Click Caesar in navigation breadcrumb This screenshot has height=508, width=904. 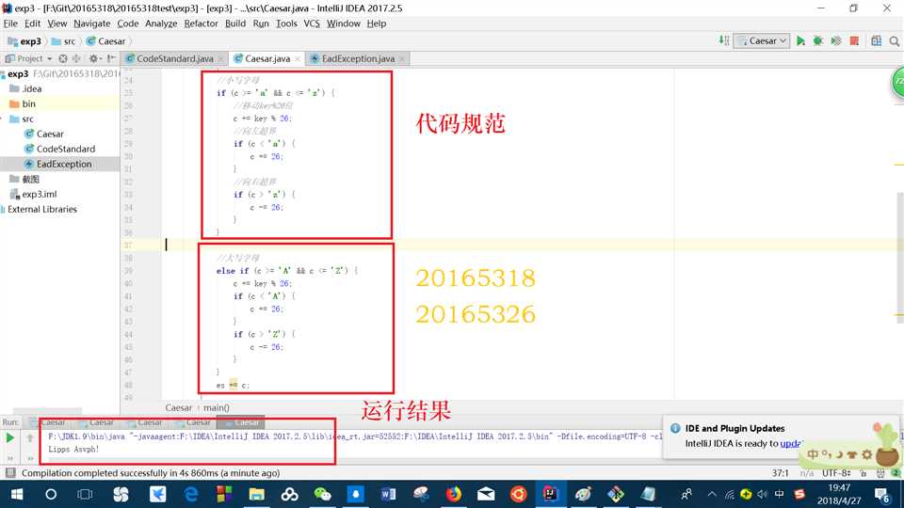pos(106,41)
